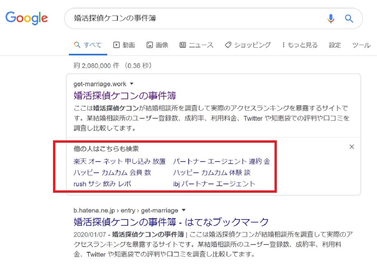Open the ニュース (News) tab
The width and height of the screenshot is (377, 266).
coord(196,45)
